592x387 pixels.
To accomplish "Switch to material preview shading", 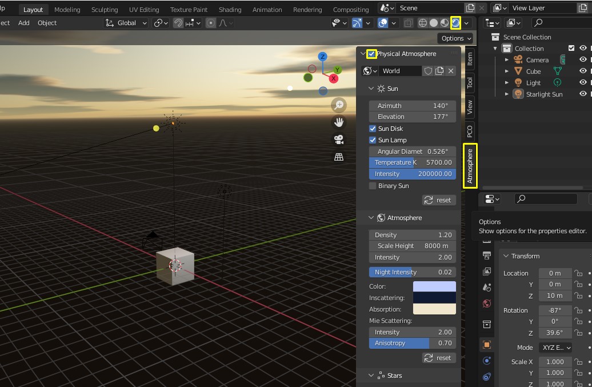I will (x=445, y=23).
